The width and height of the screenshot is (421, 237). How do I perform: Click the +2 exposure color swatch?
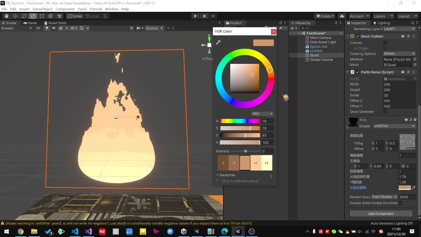pos(266,163)
